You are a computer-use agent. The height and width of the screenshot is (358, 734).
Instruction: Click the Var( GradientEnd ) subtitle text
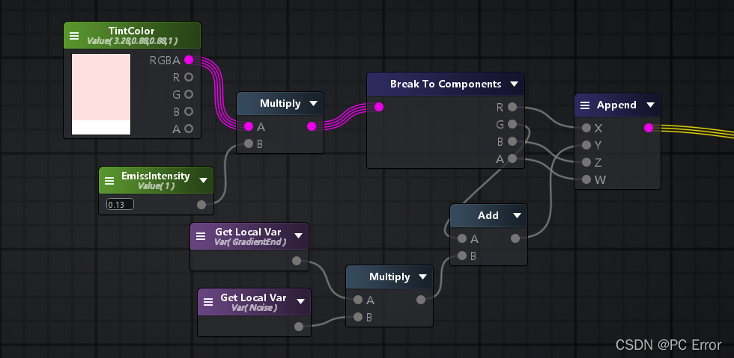(250, 241)
